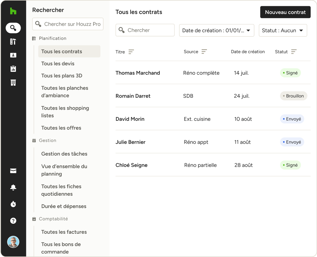The height and width of the screenshot is (257, 317).
Task: Click the Chercher sur Houzz Pro field
Action: pos(72,24)
